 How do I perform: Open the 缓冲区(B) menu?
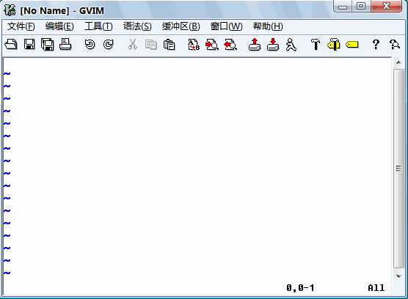[x=181, y=26]
